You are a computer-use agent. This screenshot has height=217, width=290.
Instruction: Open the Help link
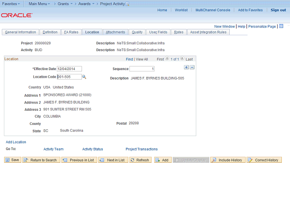tap(242, 26)
